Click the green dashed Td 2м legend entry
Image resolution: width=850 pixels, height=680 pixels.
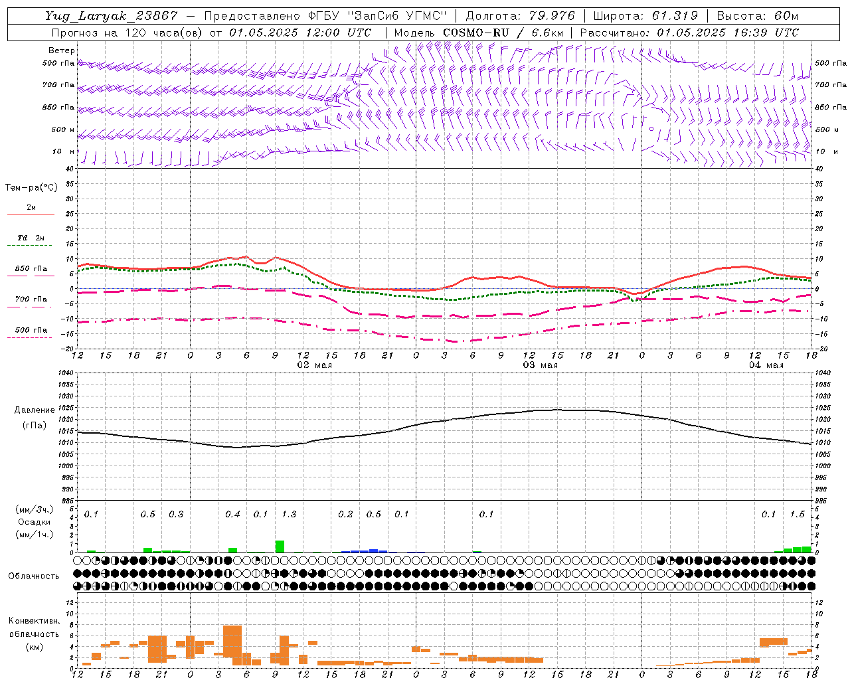coord(31,241)
